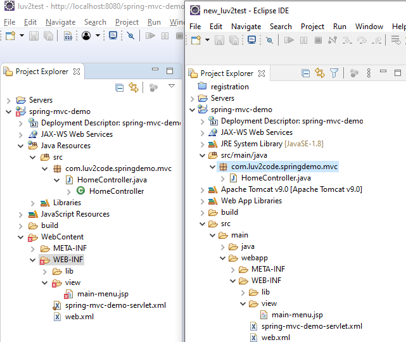Click round profile icon in luv2test toolbar

click(86, 35)
